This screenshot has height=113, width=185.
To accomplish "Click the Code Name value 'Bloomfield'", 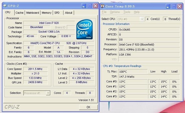I will pos(37,27).
